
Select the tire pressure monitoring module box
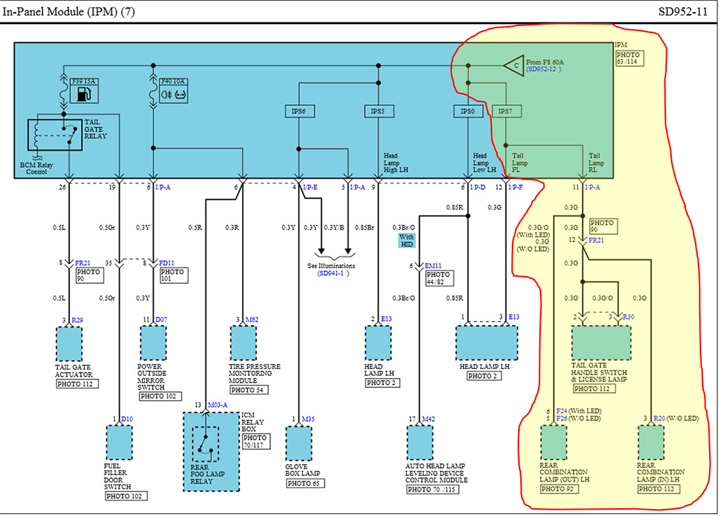[x=245, y=344]
